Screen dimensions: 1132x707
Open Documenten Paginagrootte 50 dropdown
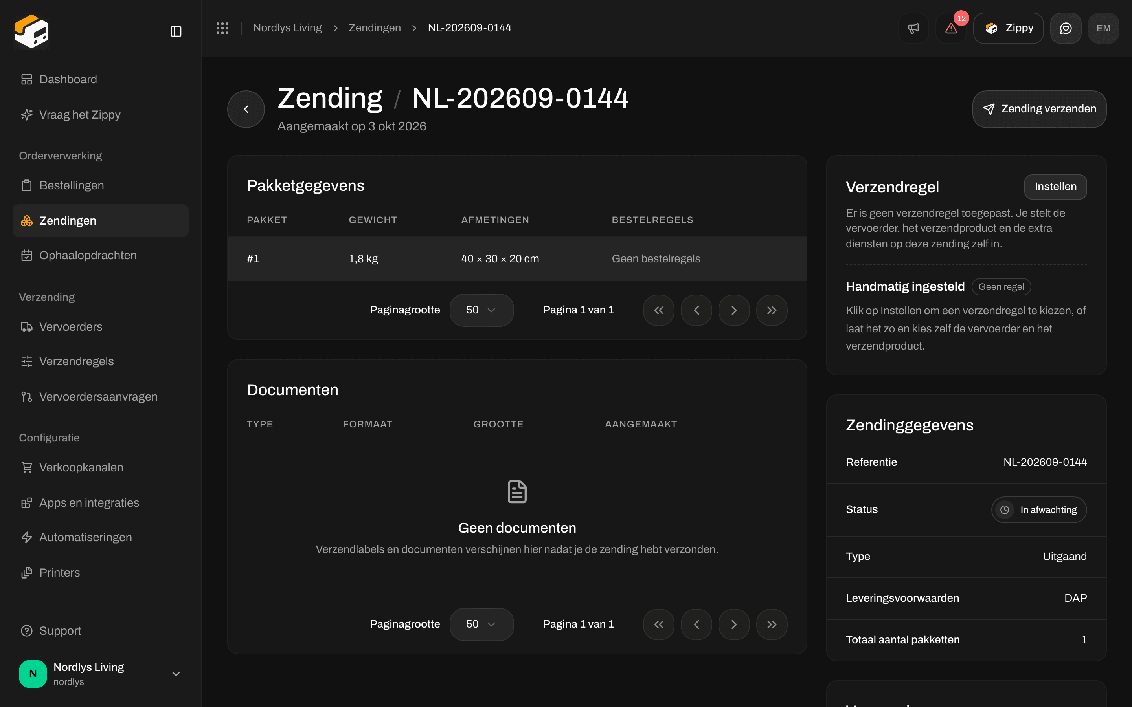[x=481, y=624]
